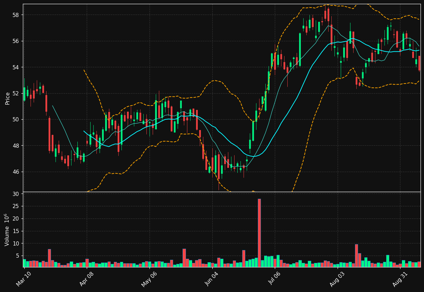Click the Volume 10⁶ axis title

click(7, 230)
